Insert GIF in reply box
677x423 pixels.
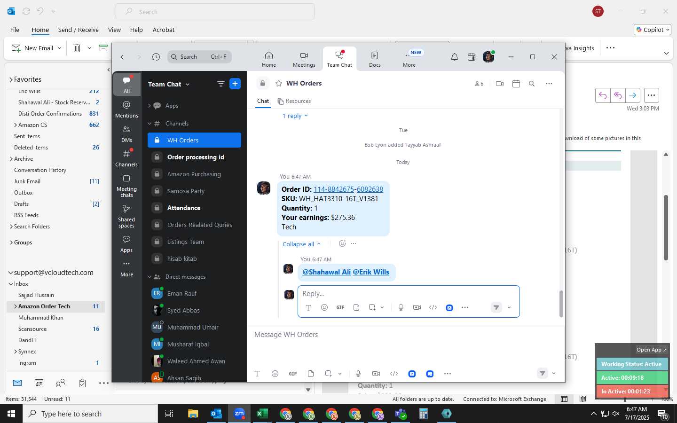coord(340,307)
